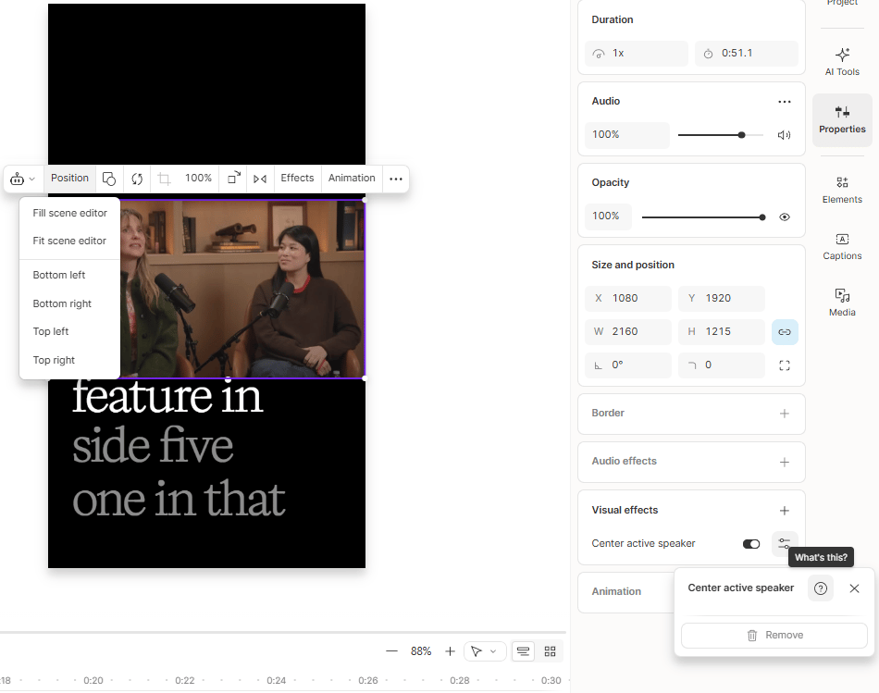
Task: Add Visual effects with plus
Action: pyautogui.click(x=785, y=511)
